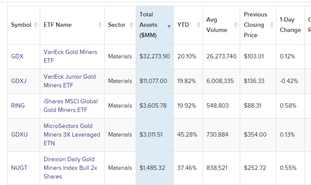Select the GDXU symbol cell

point(19,134)
